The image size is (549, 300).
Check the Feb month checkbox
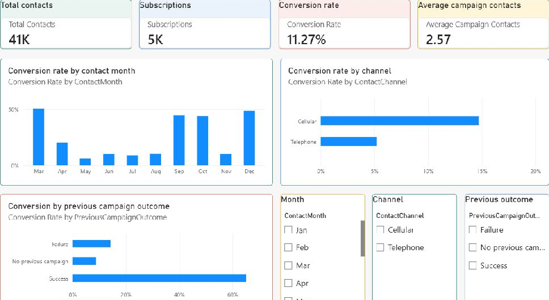pyautogui.click(x=288, y=247)
